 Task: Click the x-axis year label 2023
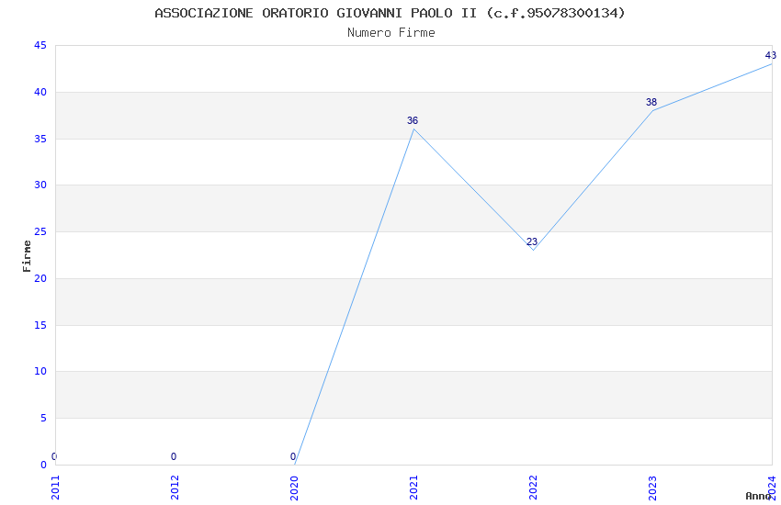point(653,488)
